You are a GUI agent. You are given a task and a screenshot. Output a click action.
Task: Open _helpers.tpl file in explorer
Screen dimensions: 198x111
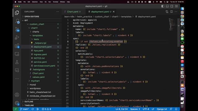point(40,43)
